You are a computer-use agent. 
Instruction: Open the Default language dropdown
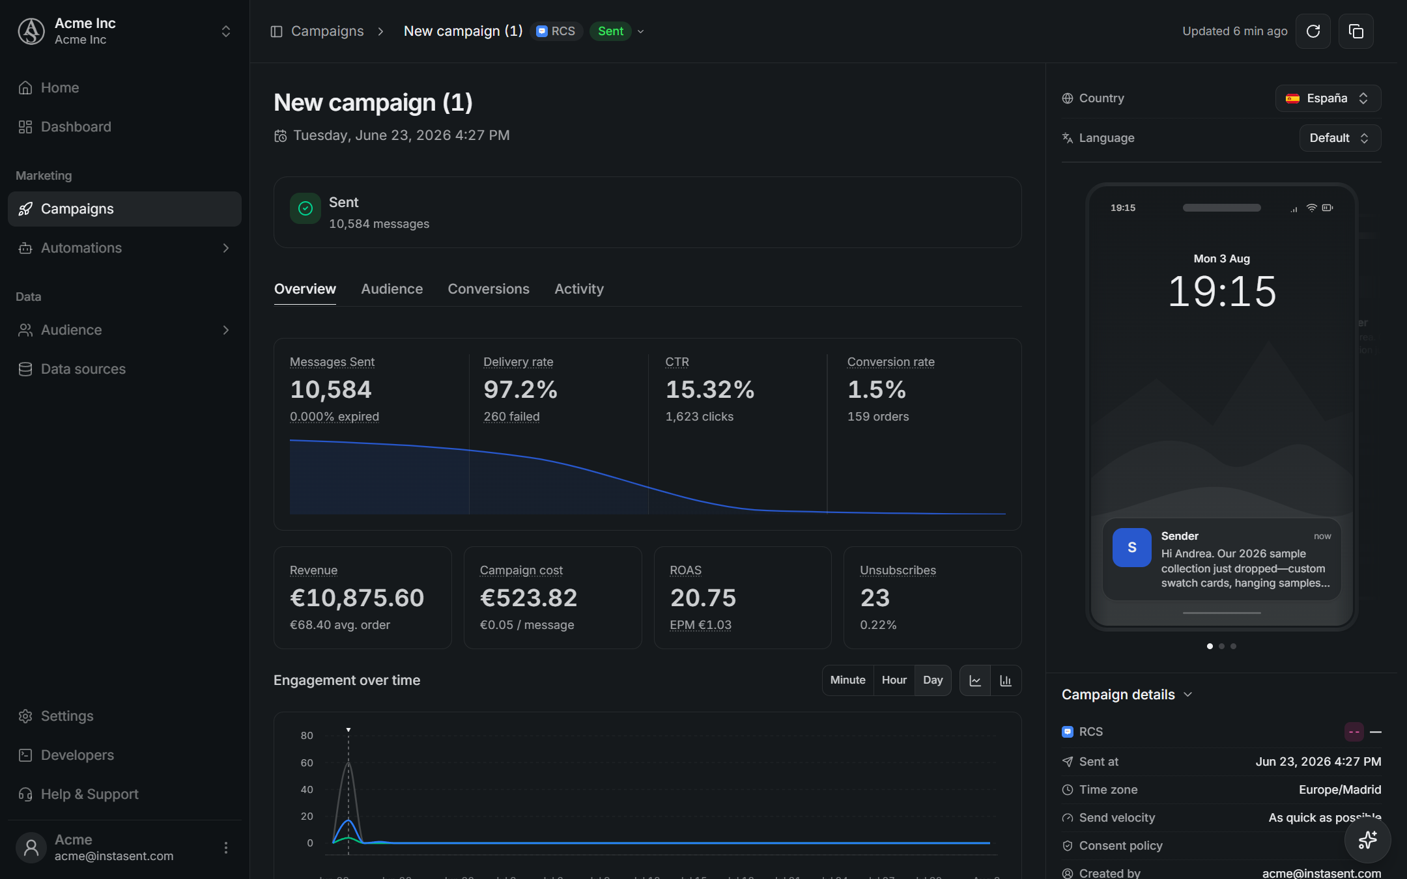(x=1340, y=138)
